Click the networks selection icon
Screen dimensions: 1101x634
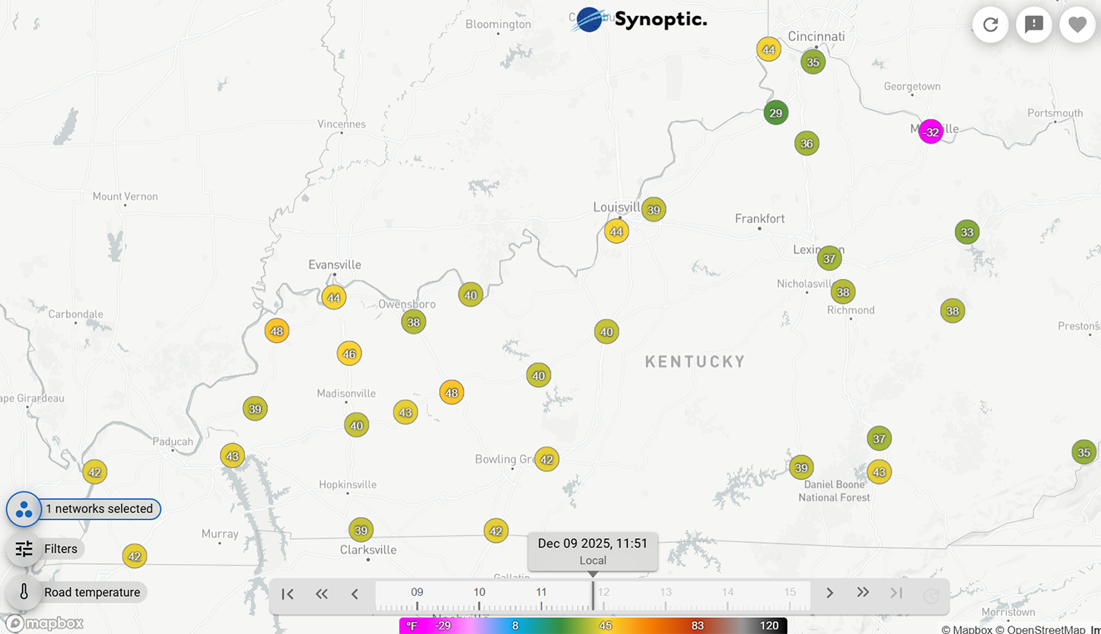[x=23, y=509]
